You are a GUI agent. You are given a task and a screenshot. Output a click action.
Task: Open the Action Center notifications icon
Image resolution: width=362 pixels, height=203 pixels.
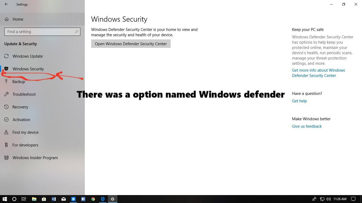[353, 199]
